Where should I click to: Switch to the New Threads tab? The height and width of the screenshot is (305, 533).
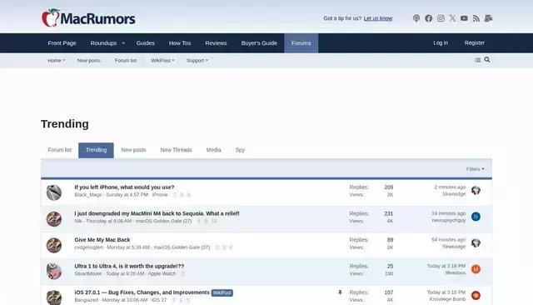tap(176, 150)
